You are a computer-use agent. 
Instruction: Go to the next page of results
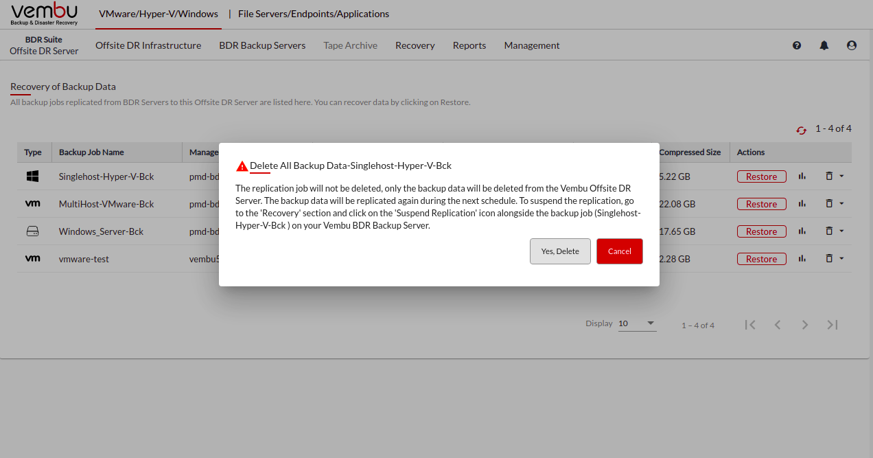[805, 325]
